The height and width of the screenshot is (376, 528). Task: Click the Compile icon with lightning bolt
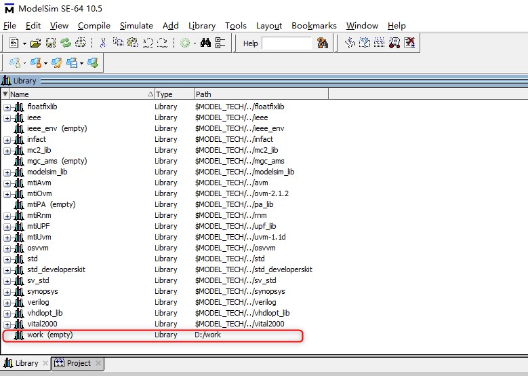(350, 43)
